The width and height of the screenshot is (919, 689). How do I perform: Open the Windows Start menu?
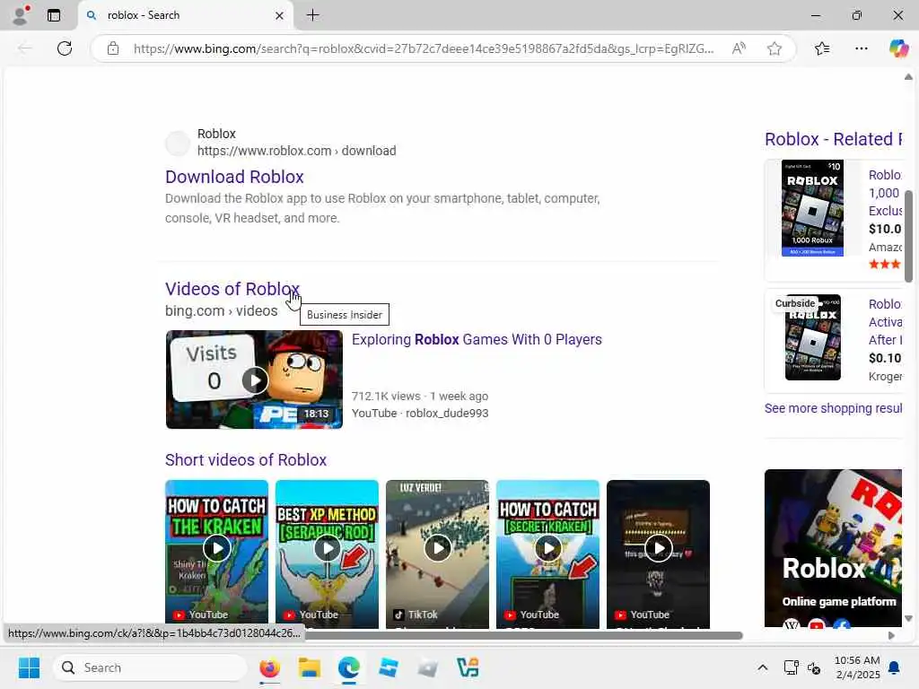[29, 667]
